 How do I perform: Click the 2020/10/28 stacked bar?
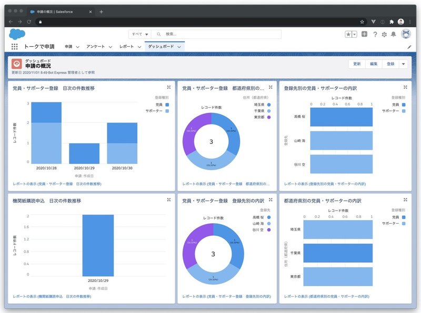46,133
